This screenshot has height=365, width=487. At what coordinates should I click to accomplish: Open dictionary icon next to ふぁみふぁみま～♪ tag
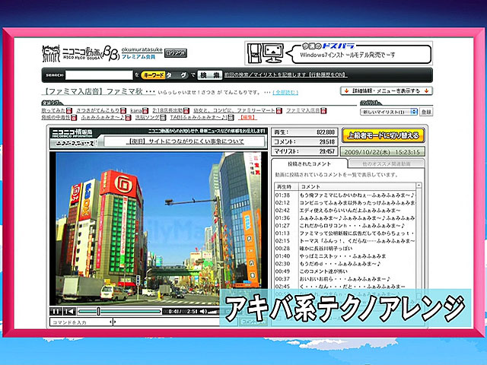point(128,118)
